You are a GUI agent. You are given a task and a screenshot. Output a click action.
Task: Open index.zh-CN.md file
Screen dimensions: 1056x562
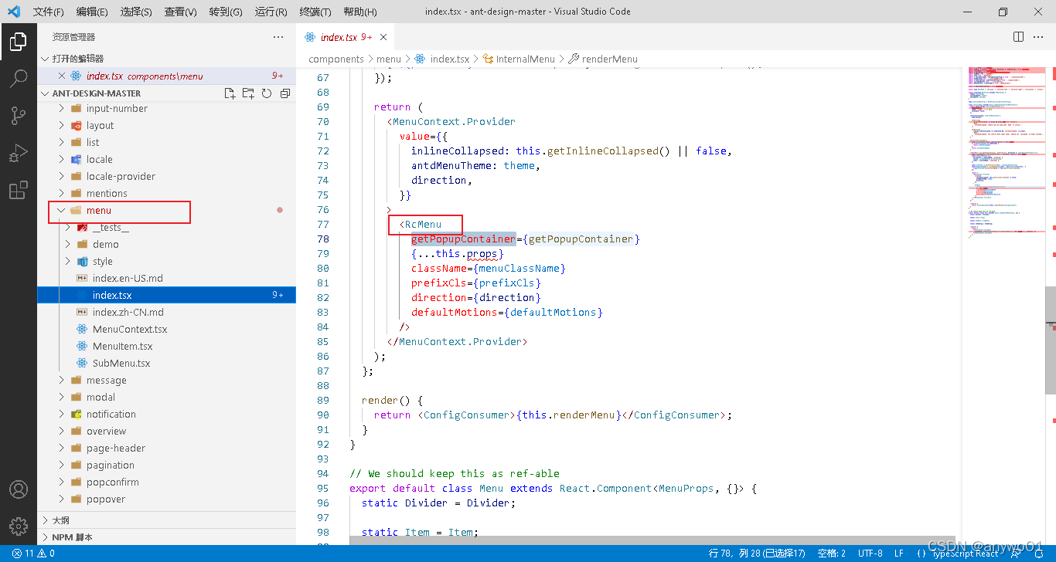[166, 313]
